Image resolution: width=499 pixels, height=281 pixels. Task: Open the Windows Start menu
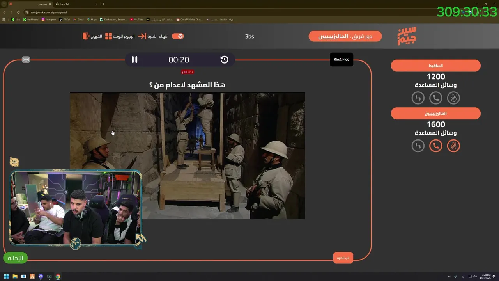coord(6,277)
